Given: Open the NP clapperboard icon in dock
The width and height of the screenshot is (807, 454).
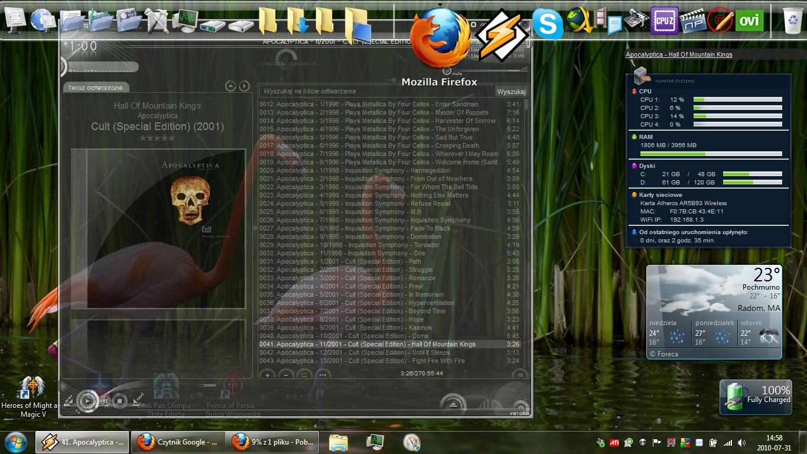Looking at the screenshot, I should coord(693,21).
